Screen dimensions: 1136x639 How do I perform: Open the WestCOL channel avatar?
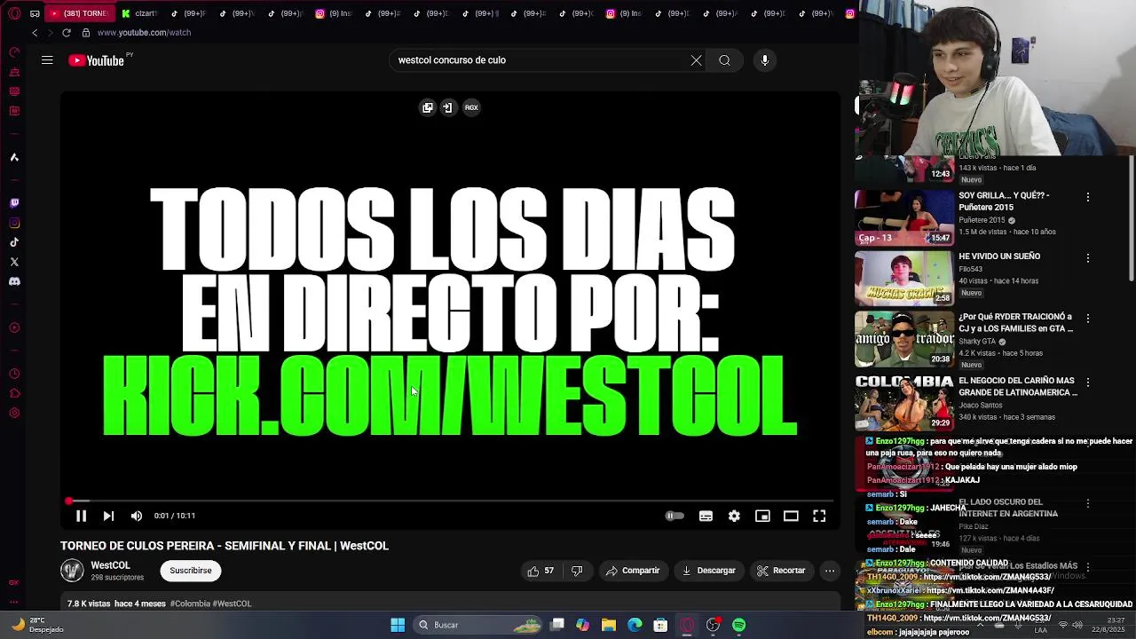[72, 571]
